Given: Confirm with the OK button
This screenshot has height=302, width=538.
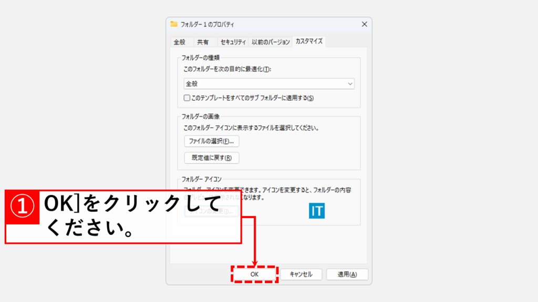Looking at the screenshot, I should 254,274.
